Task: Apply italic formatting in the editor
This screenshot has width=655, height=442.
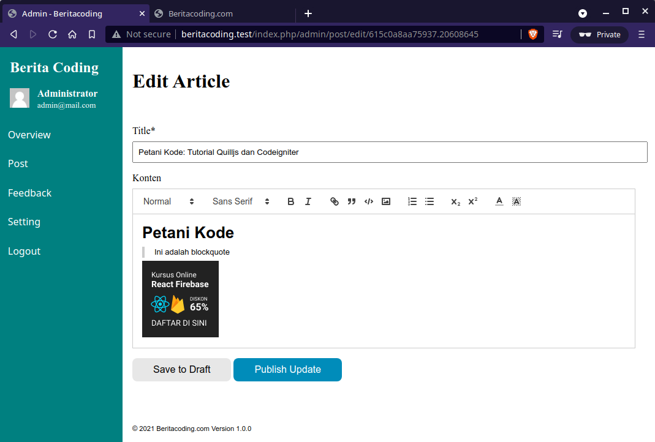Action: tap(308, 201)
